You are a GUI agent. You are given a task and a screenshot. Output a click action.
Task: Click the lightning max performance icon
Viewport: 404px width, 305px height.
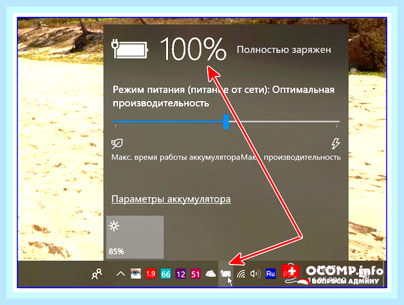point(336,144)
